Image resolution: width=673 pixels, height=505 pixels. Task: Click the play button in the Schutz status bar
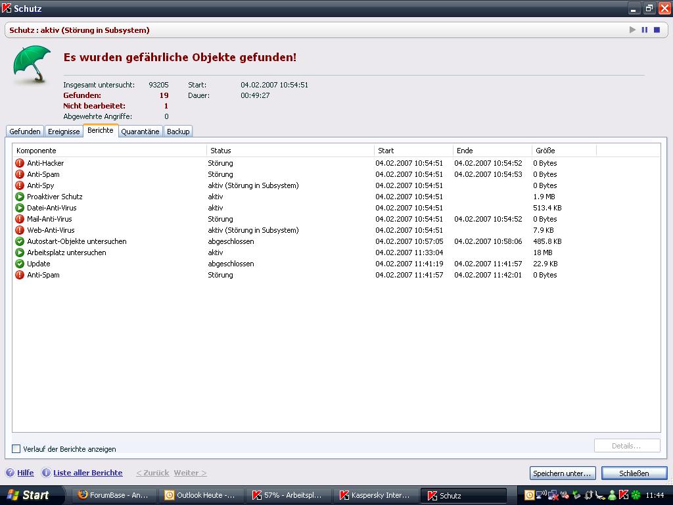[632, 30]
